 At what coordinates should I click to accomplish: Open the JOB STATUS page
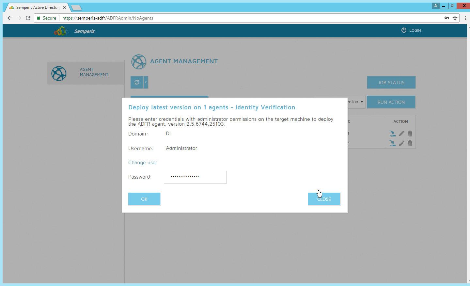391,82
